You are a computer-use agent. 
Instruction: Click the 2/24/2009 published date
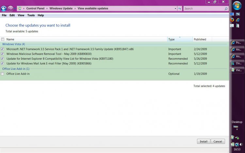(200, 49)
